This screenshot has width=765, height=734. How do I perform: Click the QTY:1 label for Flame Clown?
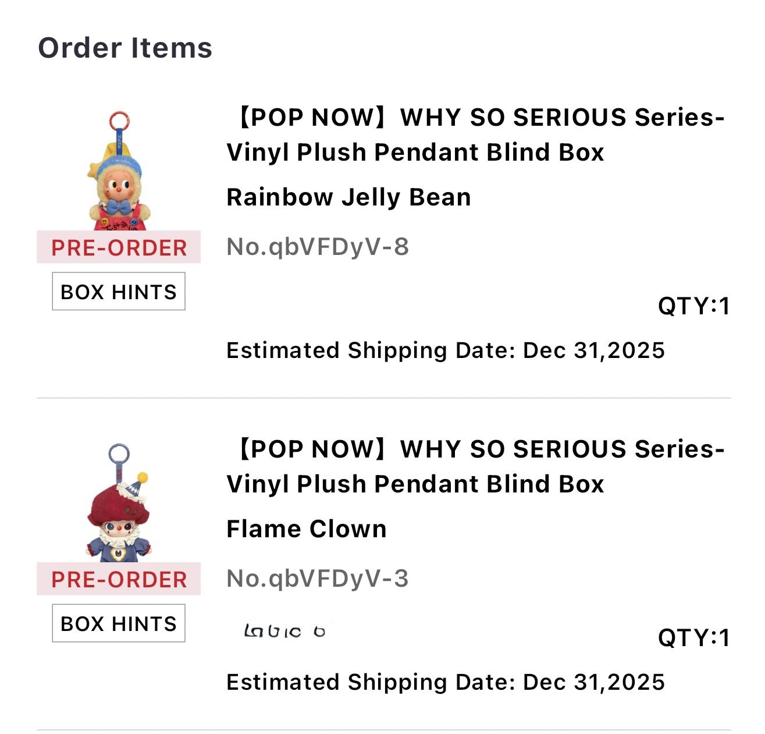(693, 638)
